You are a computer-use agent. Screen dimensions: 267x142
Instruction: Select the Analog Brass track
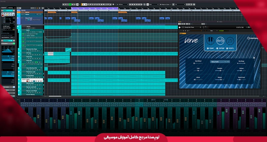(32, 77)
